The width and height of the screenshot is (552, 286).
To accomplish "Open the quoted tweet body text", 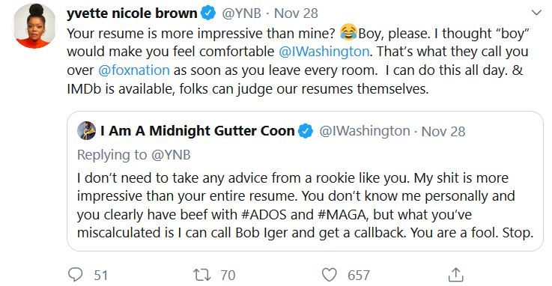I will click(x=306, y=205).
